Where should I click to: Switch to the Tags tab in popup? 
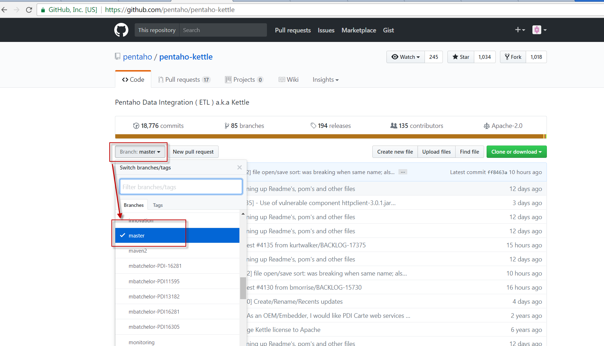tap(158, 205)
